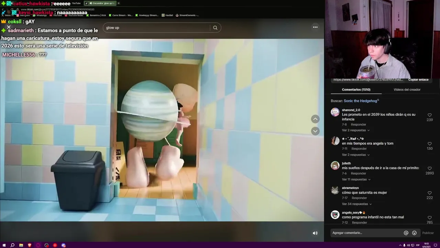The width and height of the screenshot is (440, 248).
Task: Open angelo_sexy's profile avatar
Action: (335, 215)
